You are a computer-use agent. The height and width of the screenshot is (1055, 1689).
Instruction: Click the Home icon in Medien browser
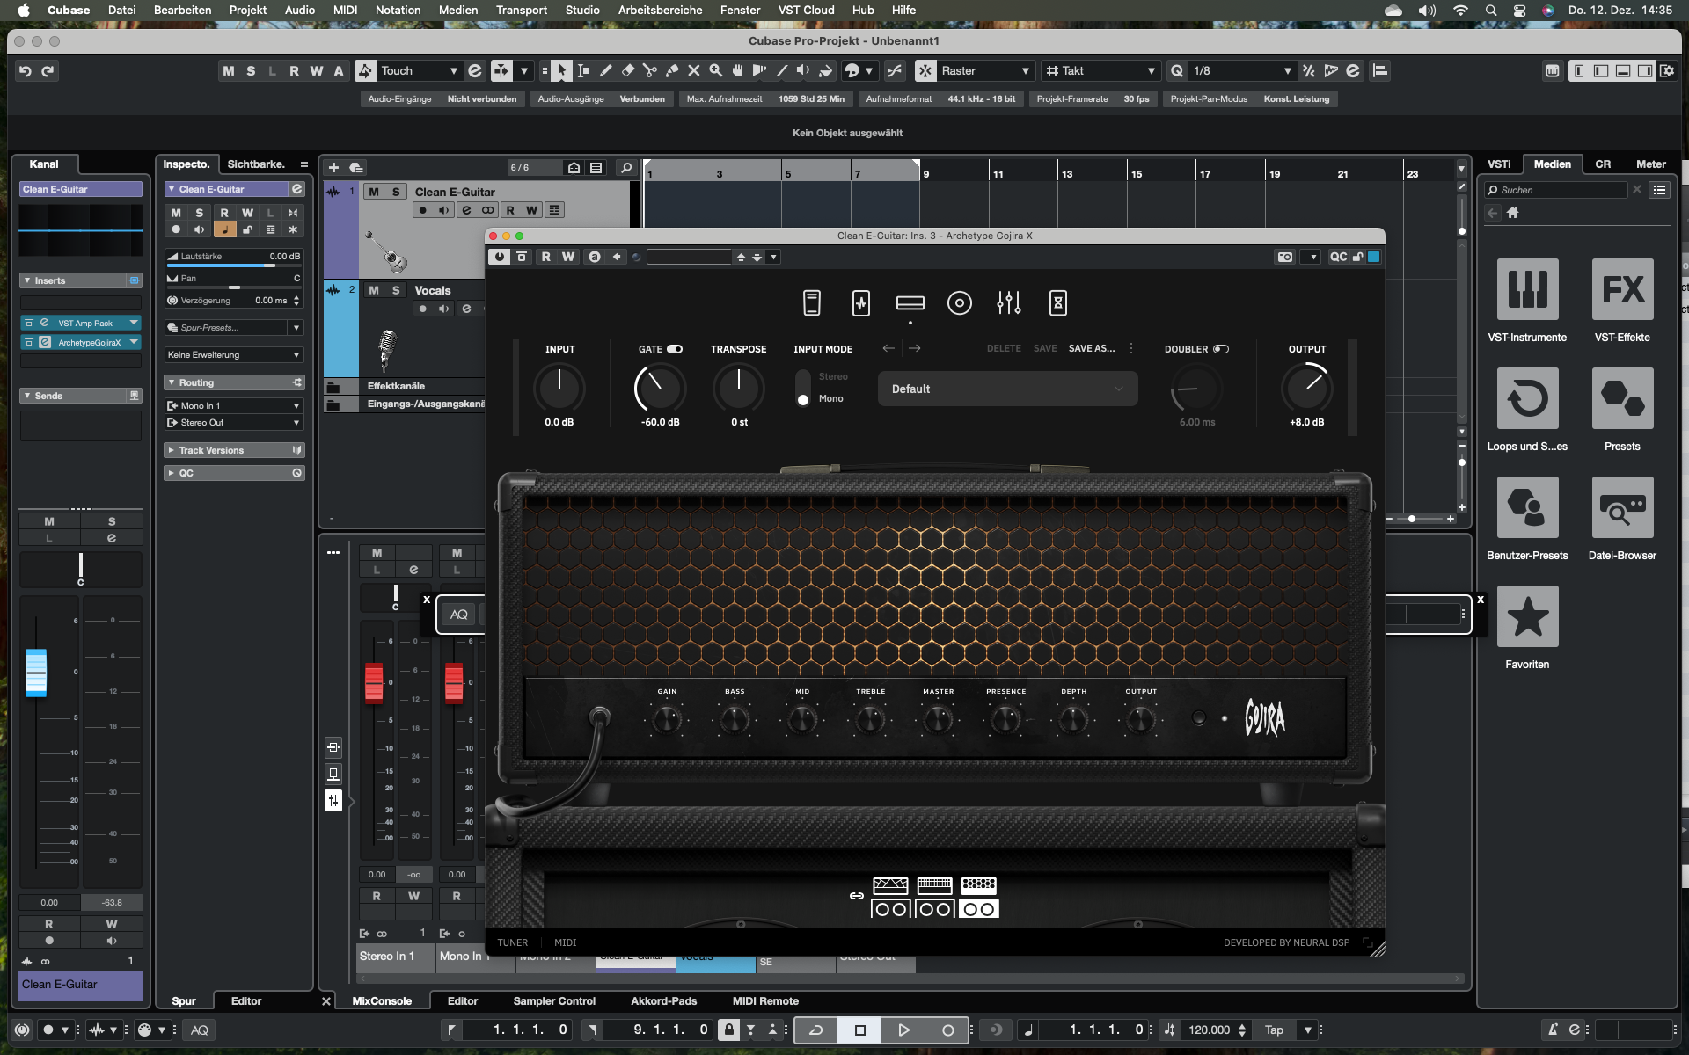[x=1513, y=213]
